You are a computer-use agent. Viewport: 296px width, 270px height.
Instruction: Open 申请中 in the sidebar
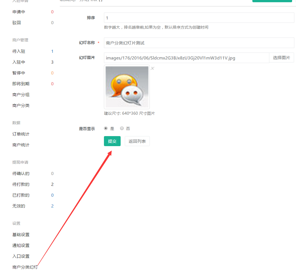coord(19,12)
